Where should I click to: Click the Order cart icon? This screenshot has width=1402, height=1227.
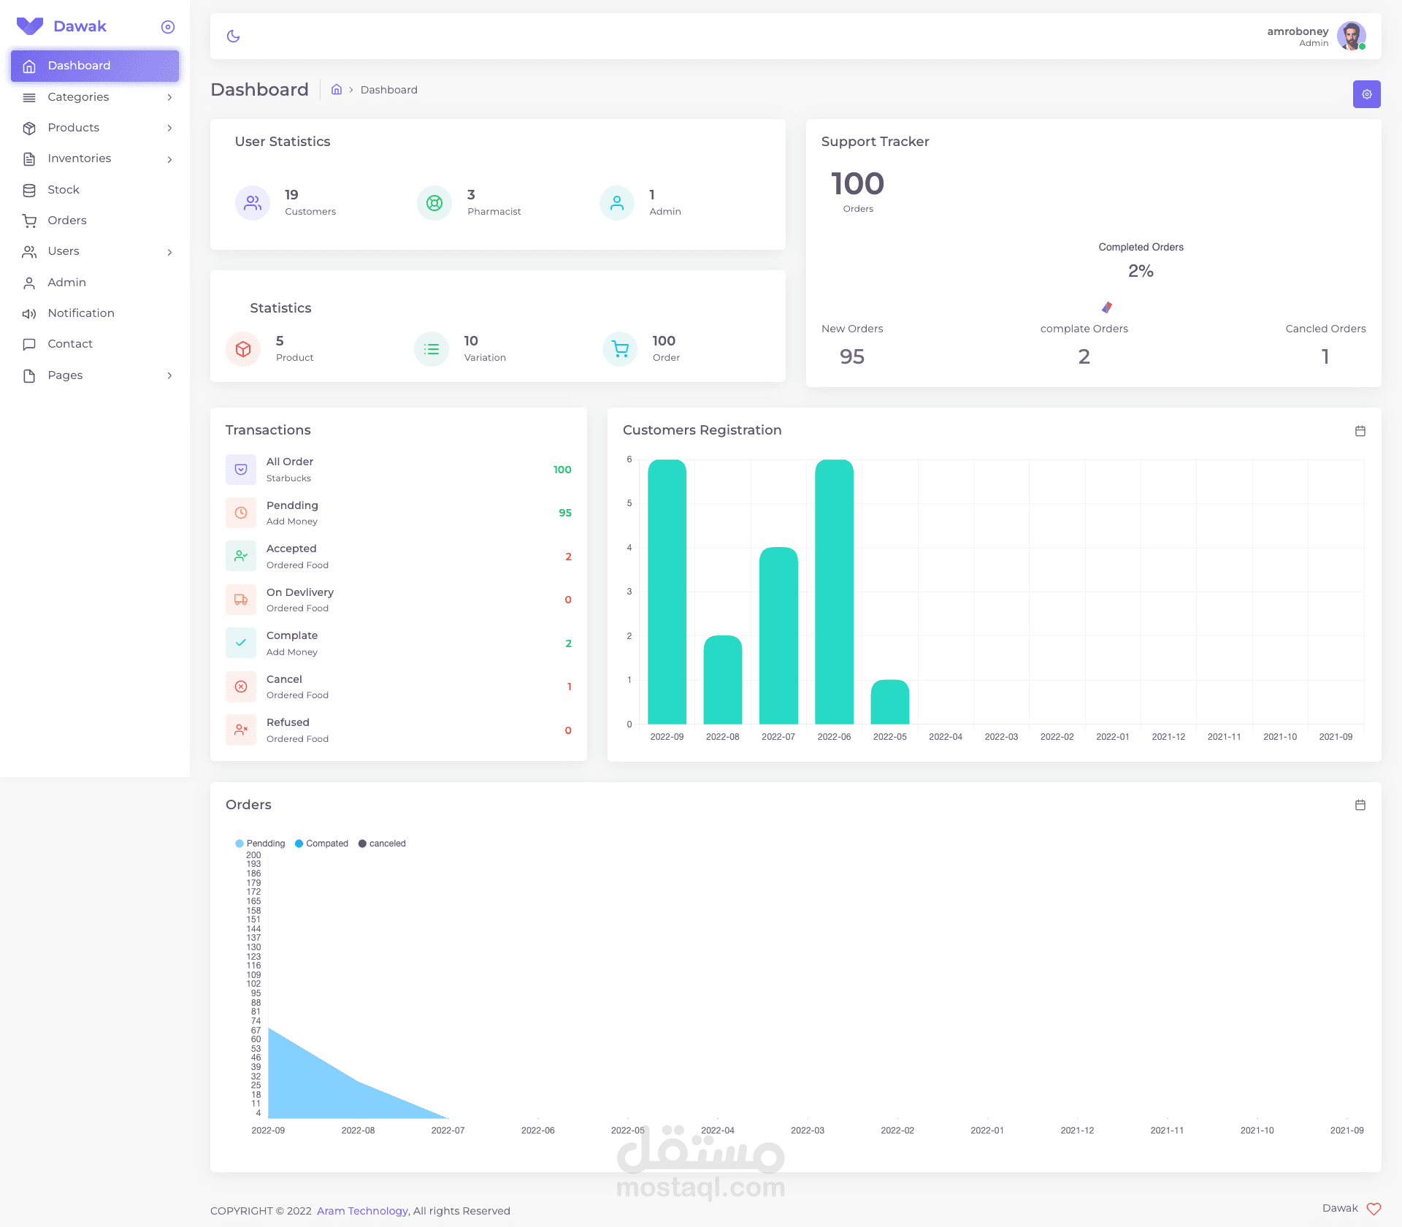620,349
